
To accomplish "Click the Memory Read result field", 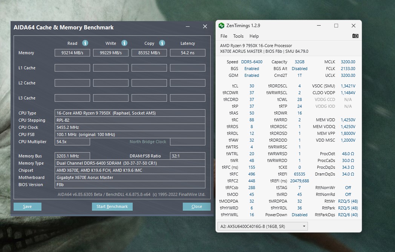I will [72, 53].
